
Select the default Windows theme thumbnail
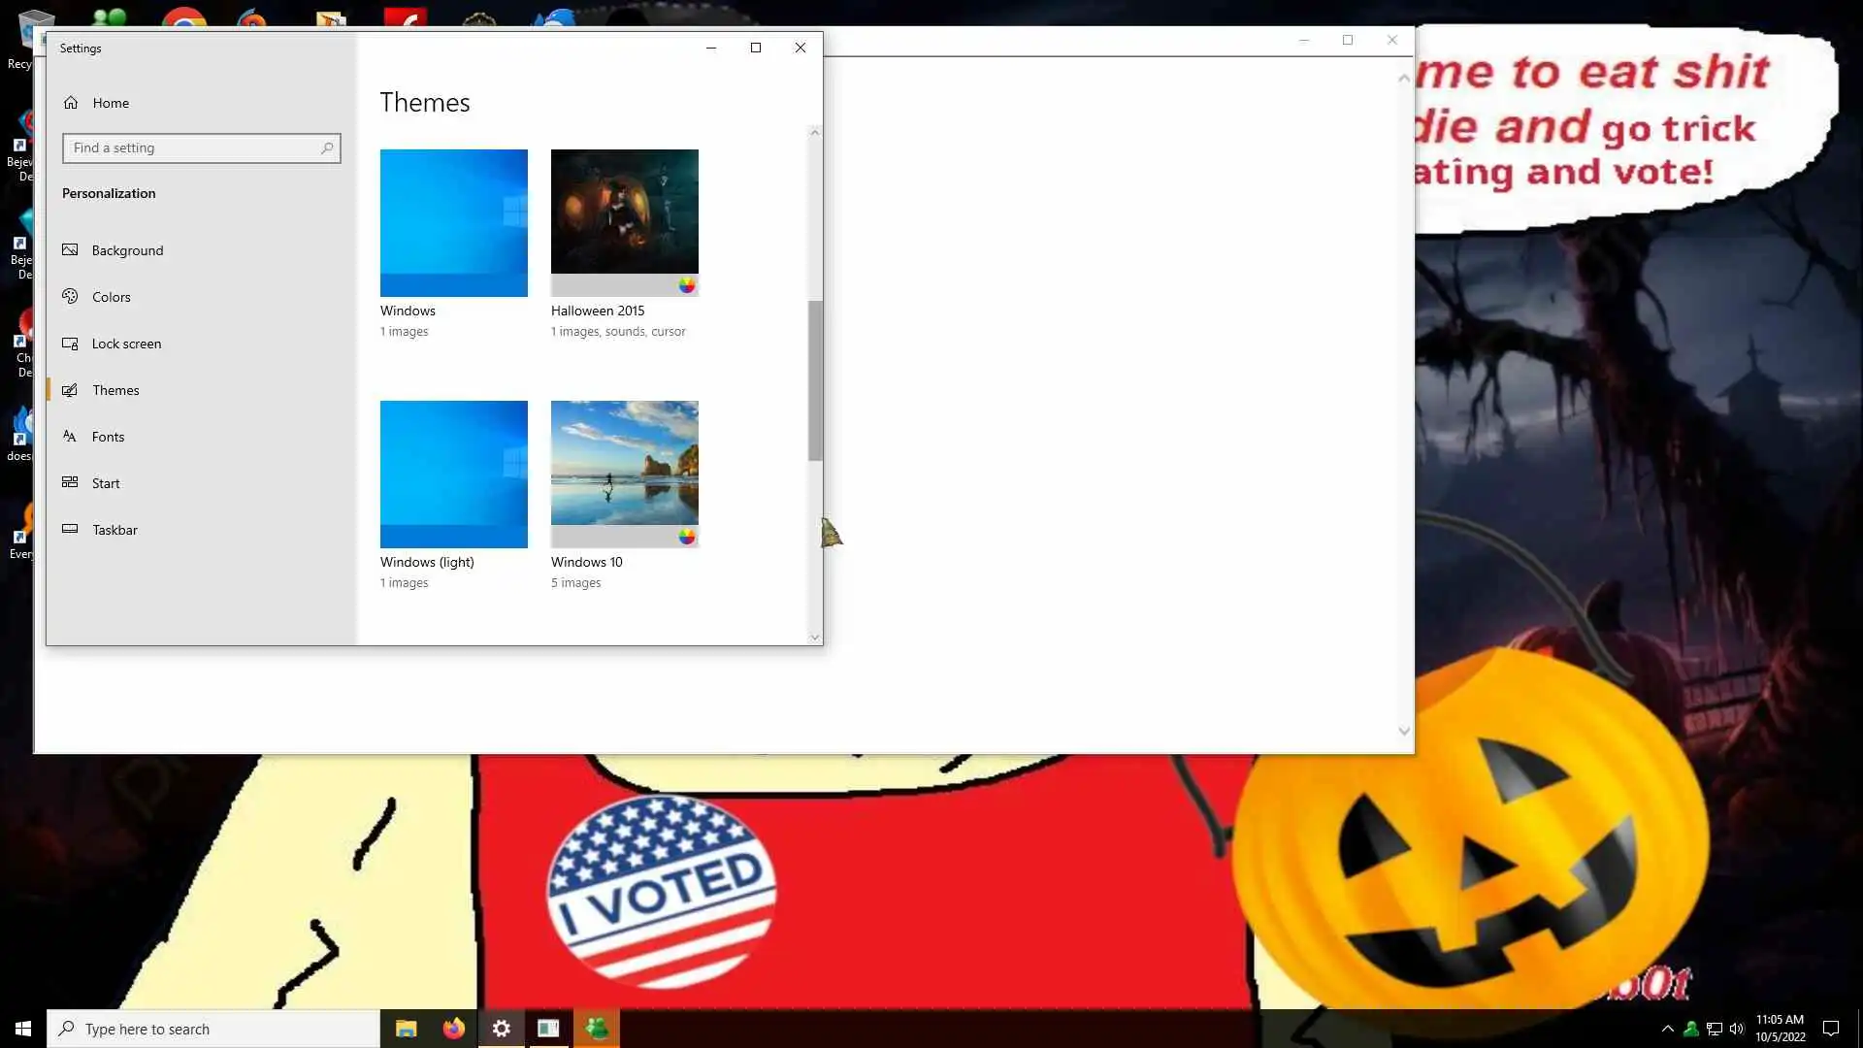click(453, 222)
